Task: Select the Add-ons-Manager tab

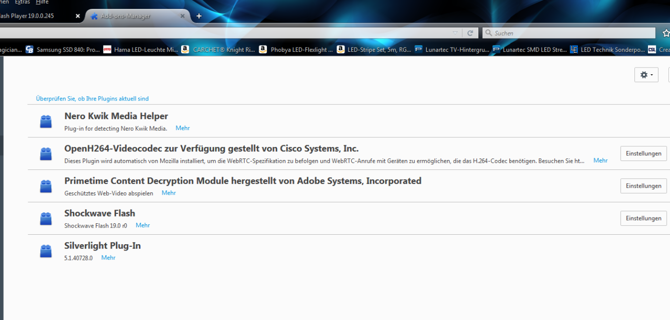Action: pos(136,16)
